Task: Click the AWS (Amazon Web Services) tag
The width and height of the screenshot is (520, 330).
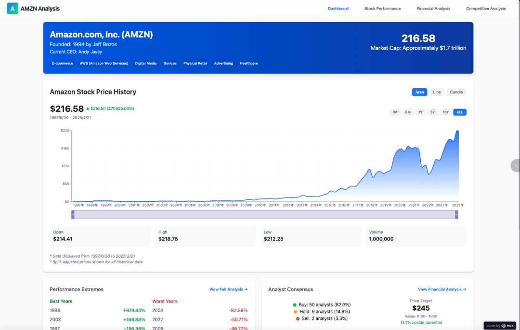Action: [104, 63]
